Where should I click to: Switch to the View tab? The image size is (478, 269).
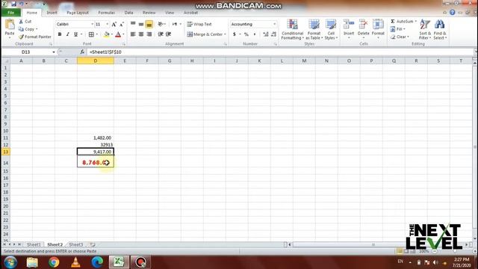(x=170, y=13)
